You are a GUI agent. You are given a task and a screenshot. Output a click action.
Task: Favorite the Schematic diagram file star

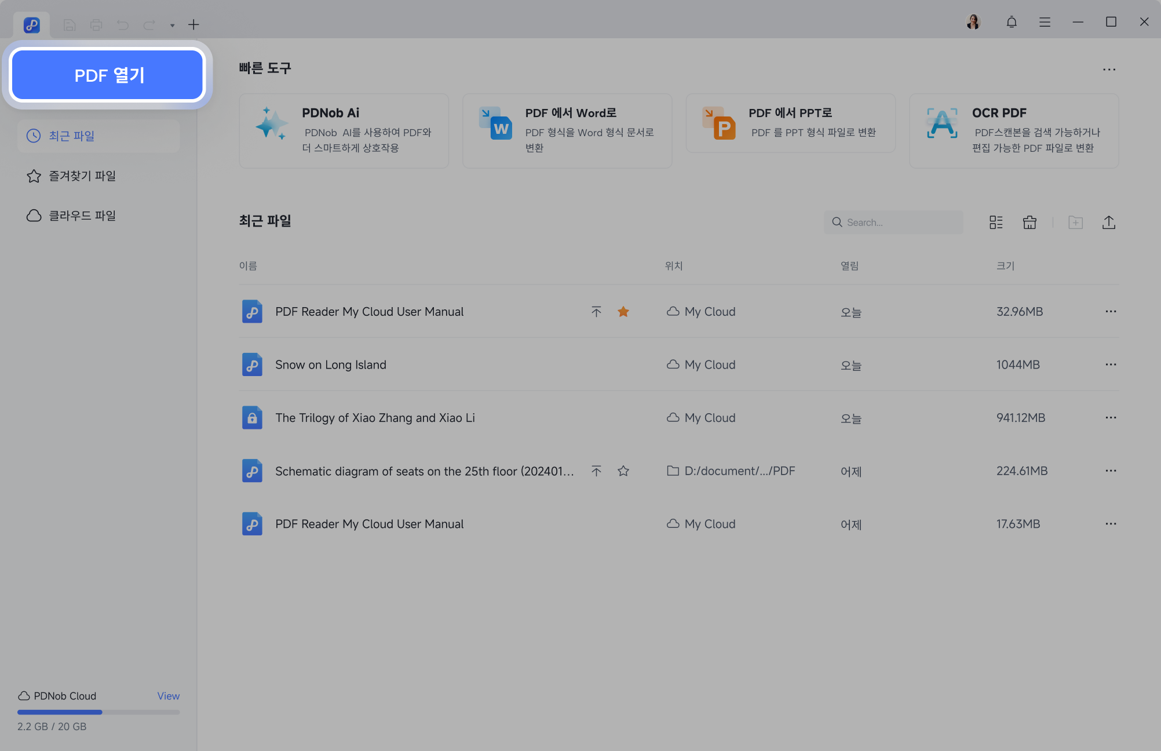click(623, 471)
